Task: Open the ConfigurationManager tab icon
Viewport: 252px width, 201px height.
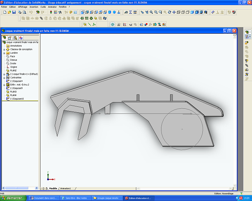Action: click(15, 38)
